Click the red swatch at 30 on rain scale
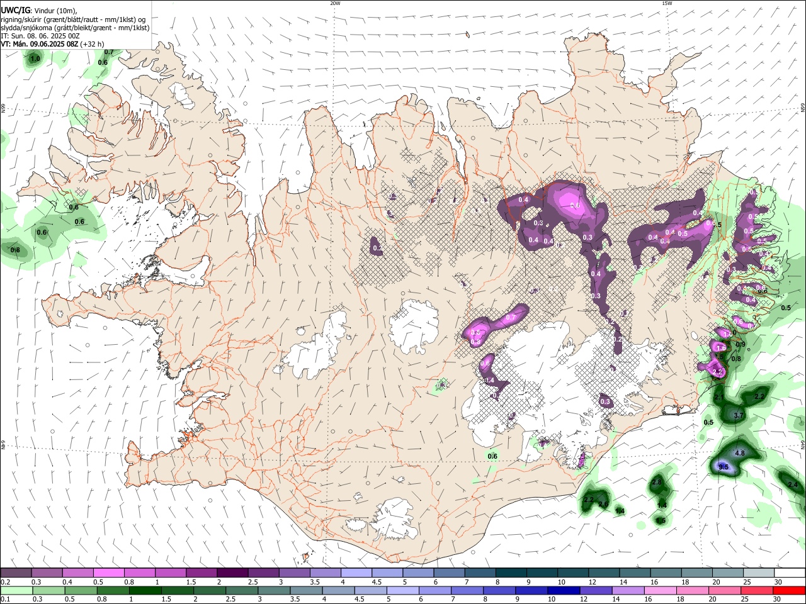806x604 pixels. pyautogui.click(x=790, y=590)
